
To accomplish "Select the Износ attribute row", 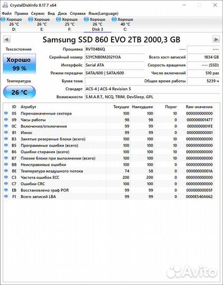I will click(x=109, y=132).
